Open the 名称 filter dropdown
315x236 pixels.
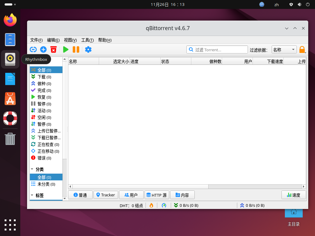coord(284,50)
